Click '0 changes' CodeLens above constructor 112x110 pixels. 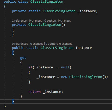pyautogui.click(x=35, y=21)
